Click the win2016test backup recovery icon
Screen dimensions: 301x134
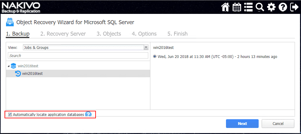click(x=18, y=73)
